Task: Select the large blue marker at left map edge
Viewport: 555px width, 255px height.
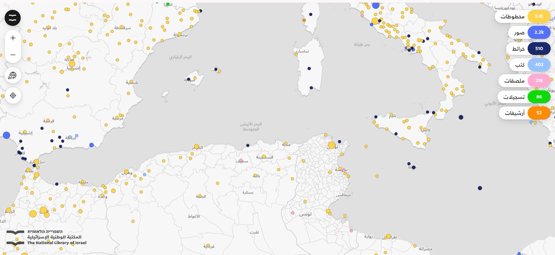Action: [6, 135]
